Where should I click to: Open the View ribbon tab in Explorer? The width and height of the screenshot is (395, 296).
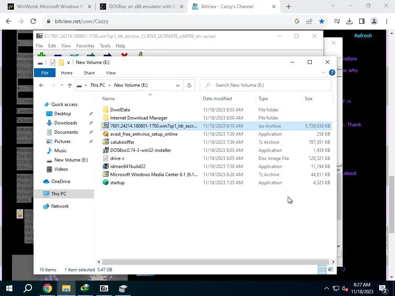click(111, 73)
